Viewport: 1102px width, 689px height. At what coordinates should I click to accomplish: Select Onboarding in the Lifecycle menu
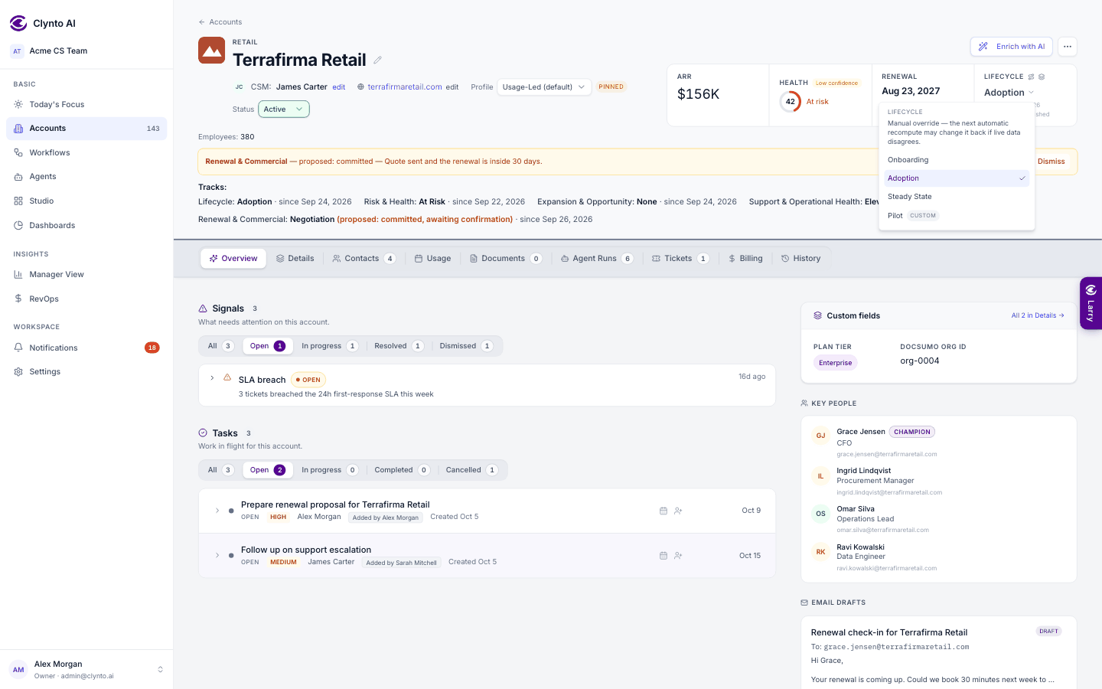pos(957,160)
